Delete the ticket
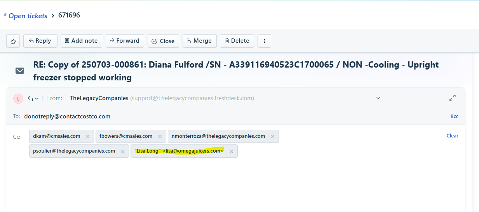Viewport: 479px width, 212px height. [x=237, y=41]
